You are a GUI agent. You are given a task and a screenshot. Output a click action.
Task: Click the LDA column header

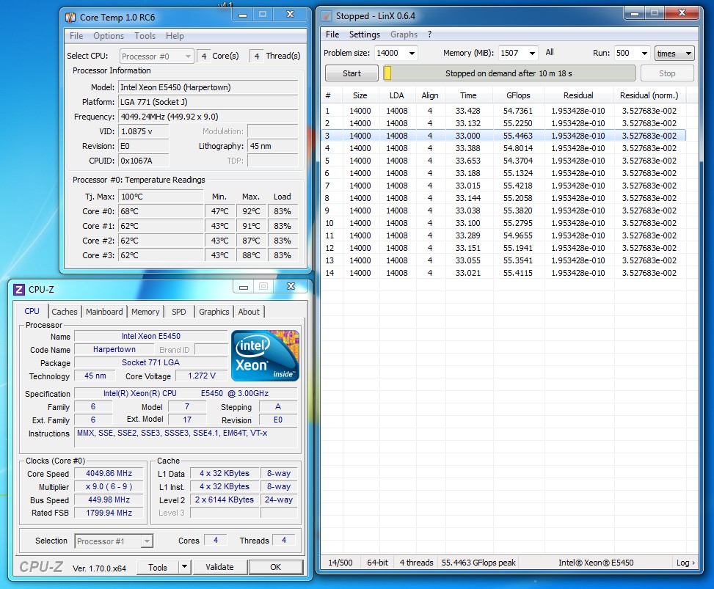click(x=396, y=95)
